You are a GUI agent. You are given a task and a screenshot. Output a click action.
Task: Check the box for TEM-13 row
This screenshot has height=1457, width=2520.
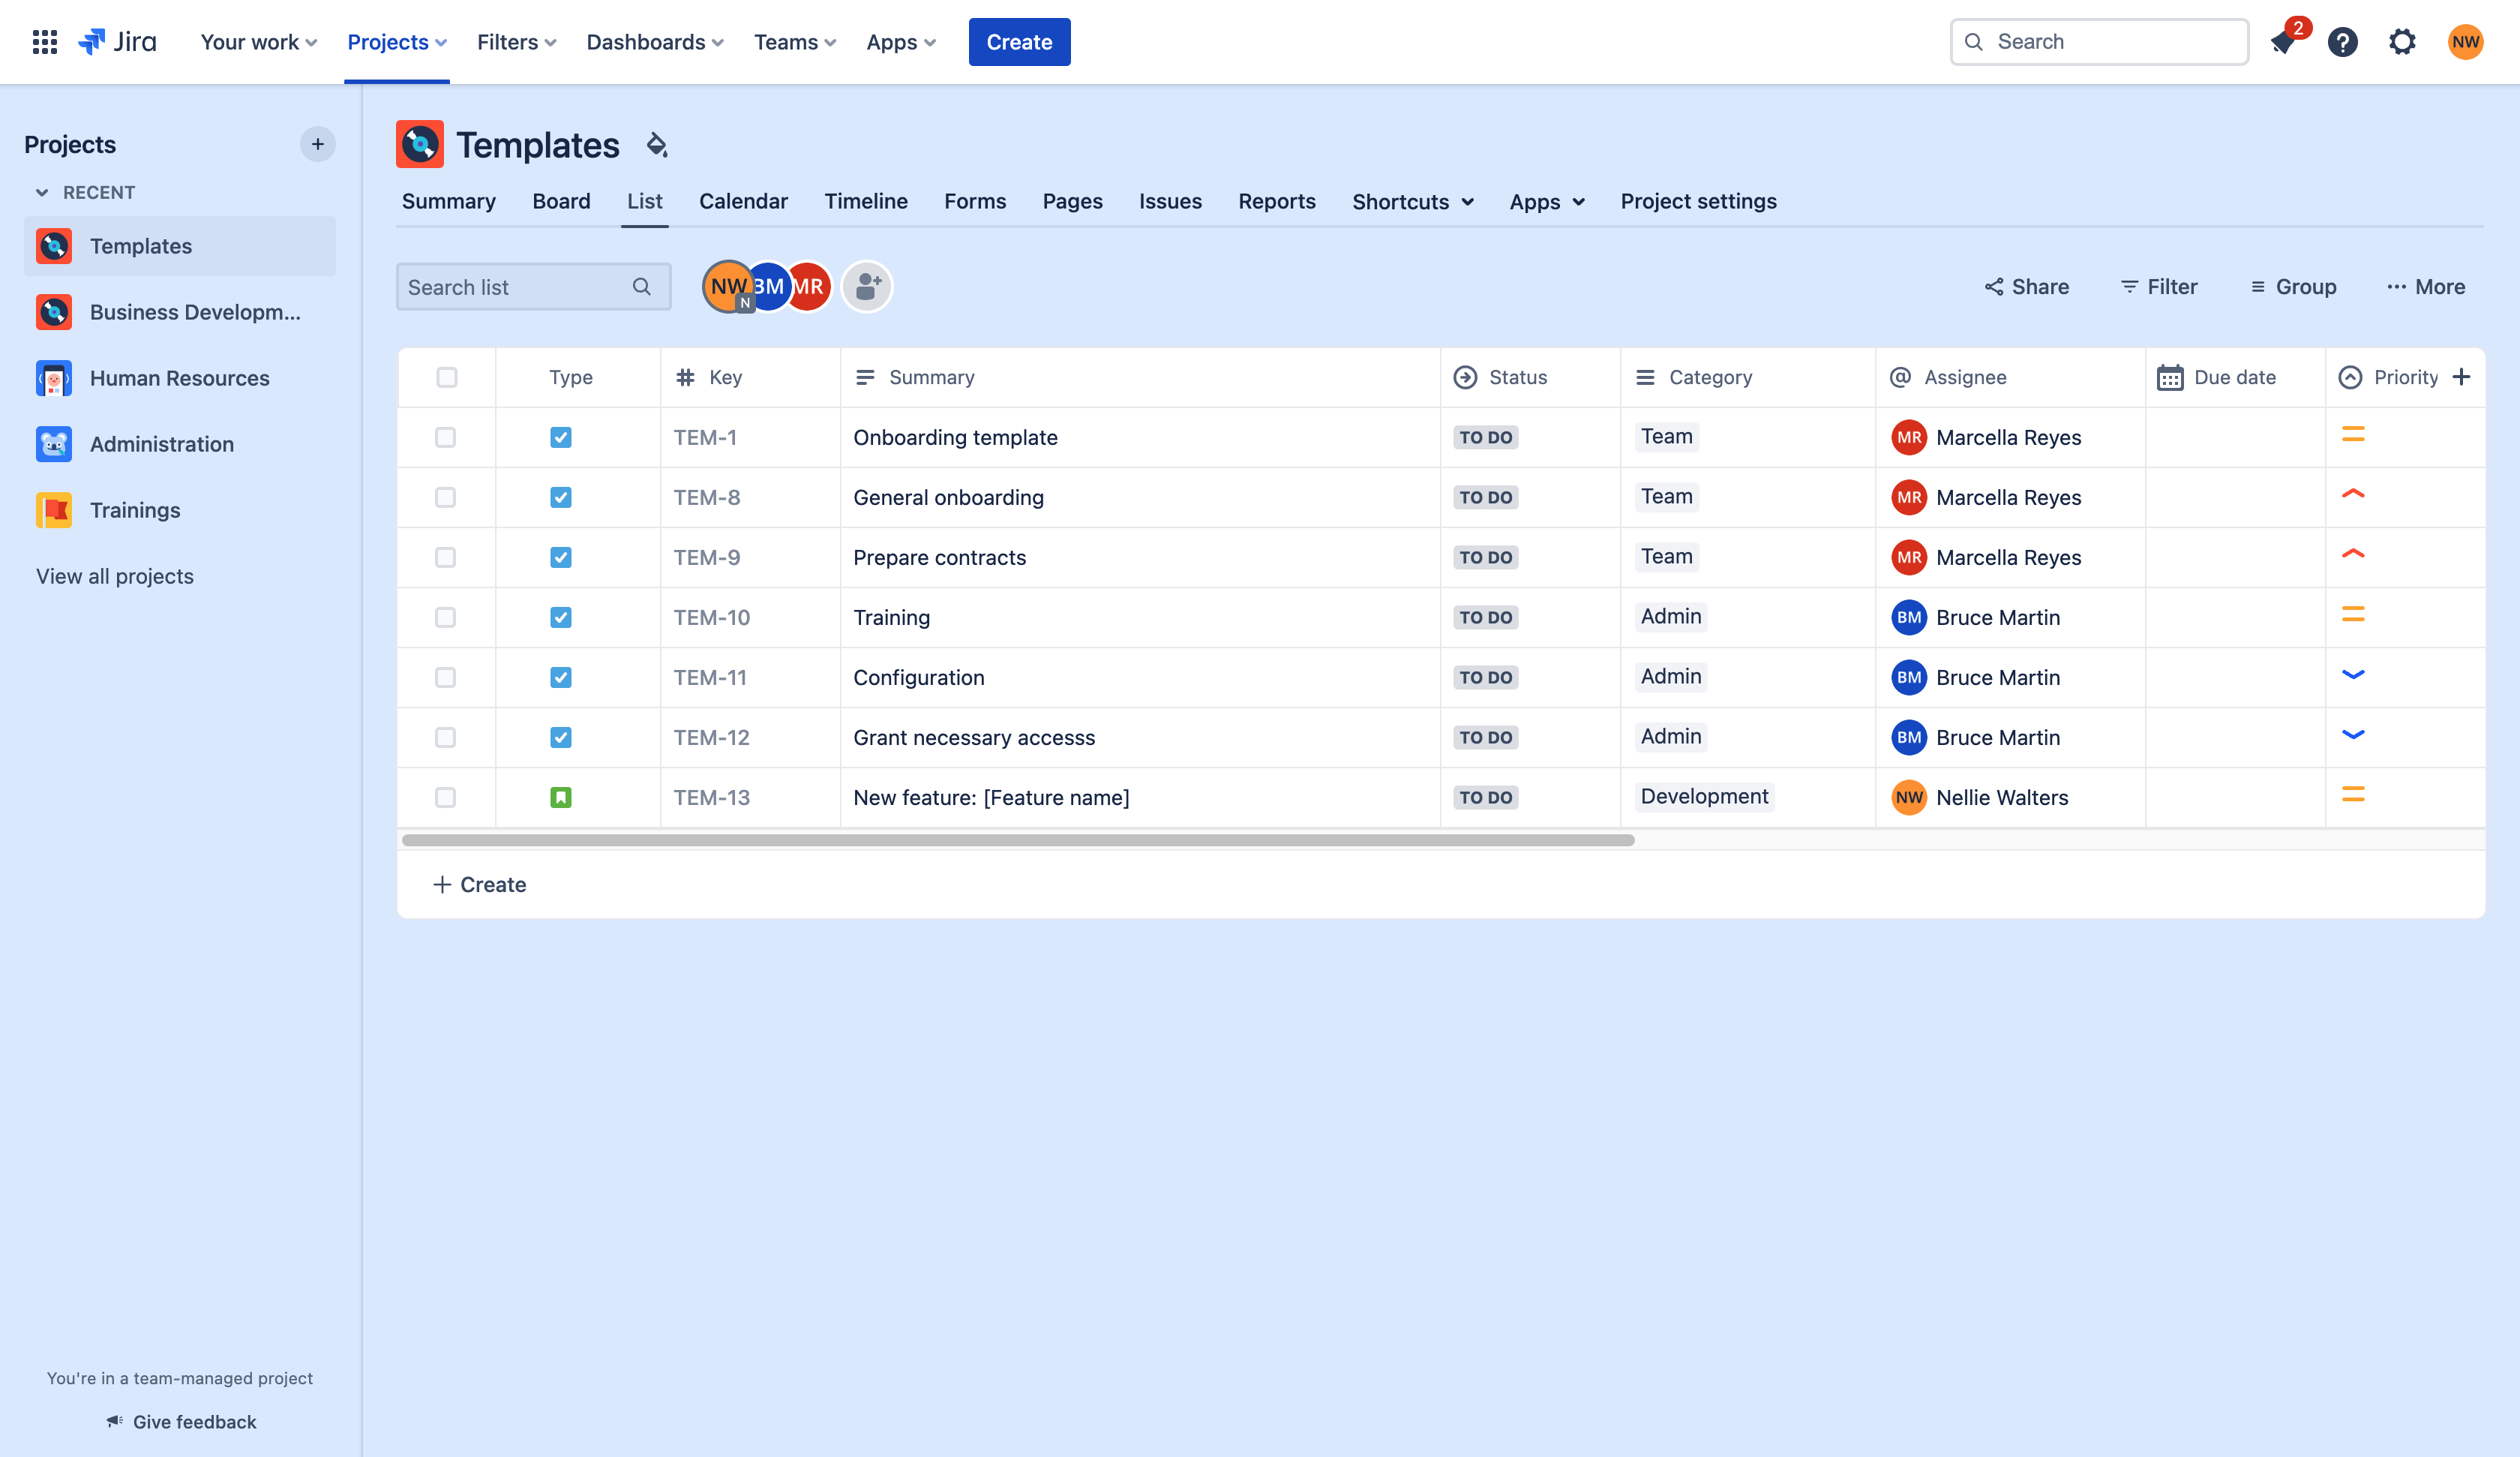coord(446,798)
